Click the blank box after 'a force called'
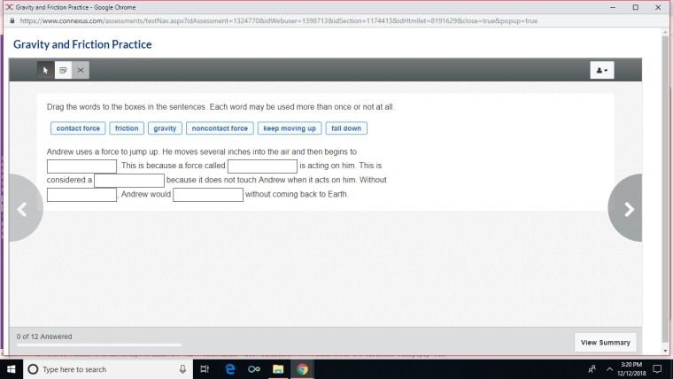 point(262,166)
